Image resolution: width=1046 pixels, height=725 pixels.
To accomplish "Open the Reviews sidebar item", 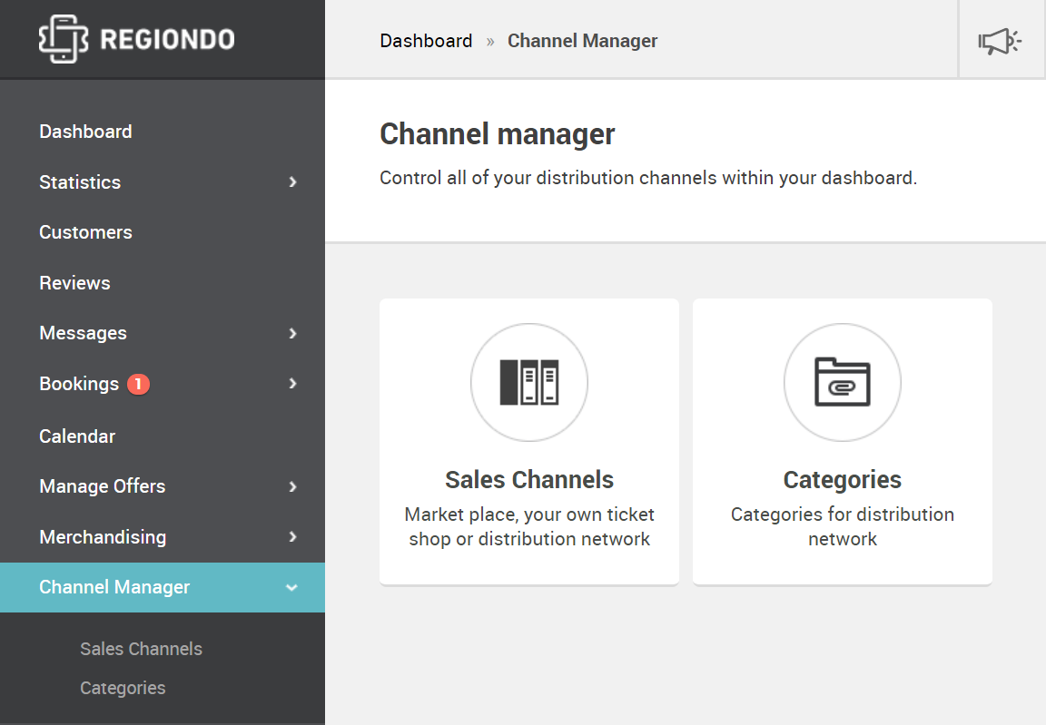I will coord(74,283).
